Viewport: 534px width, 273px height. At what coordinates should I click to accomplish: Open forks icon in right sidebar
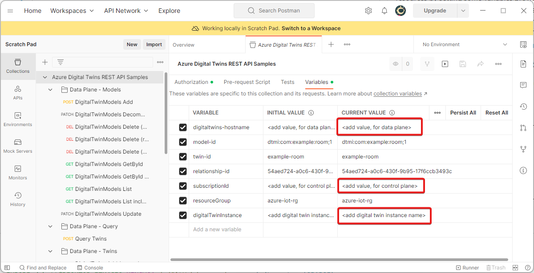click(x=523, y=149)
